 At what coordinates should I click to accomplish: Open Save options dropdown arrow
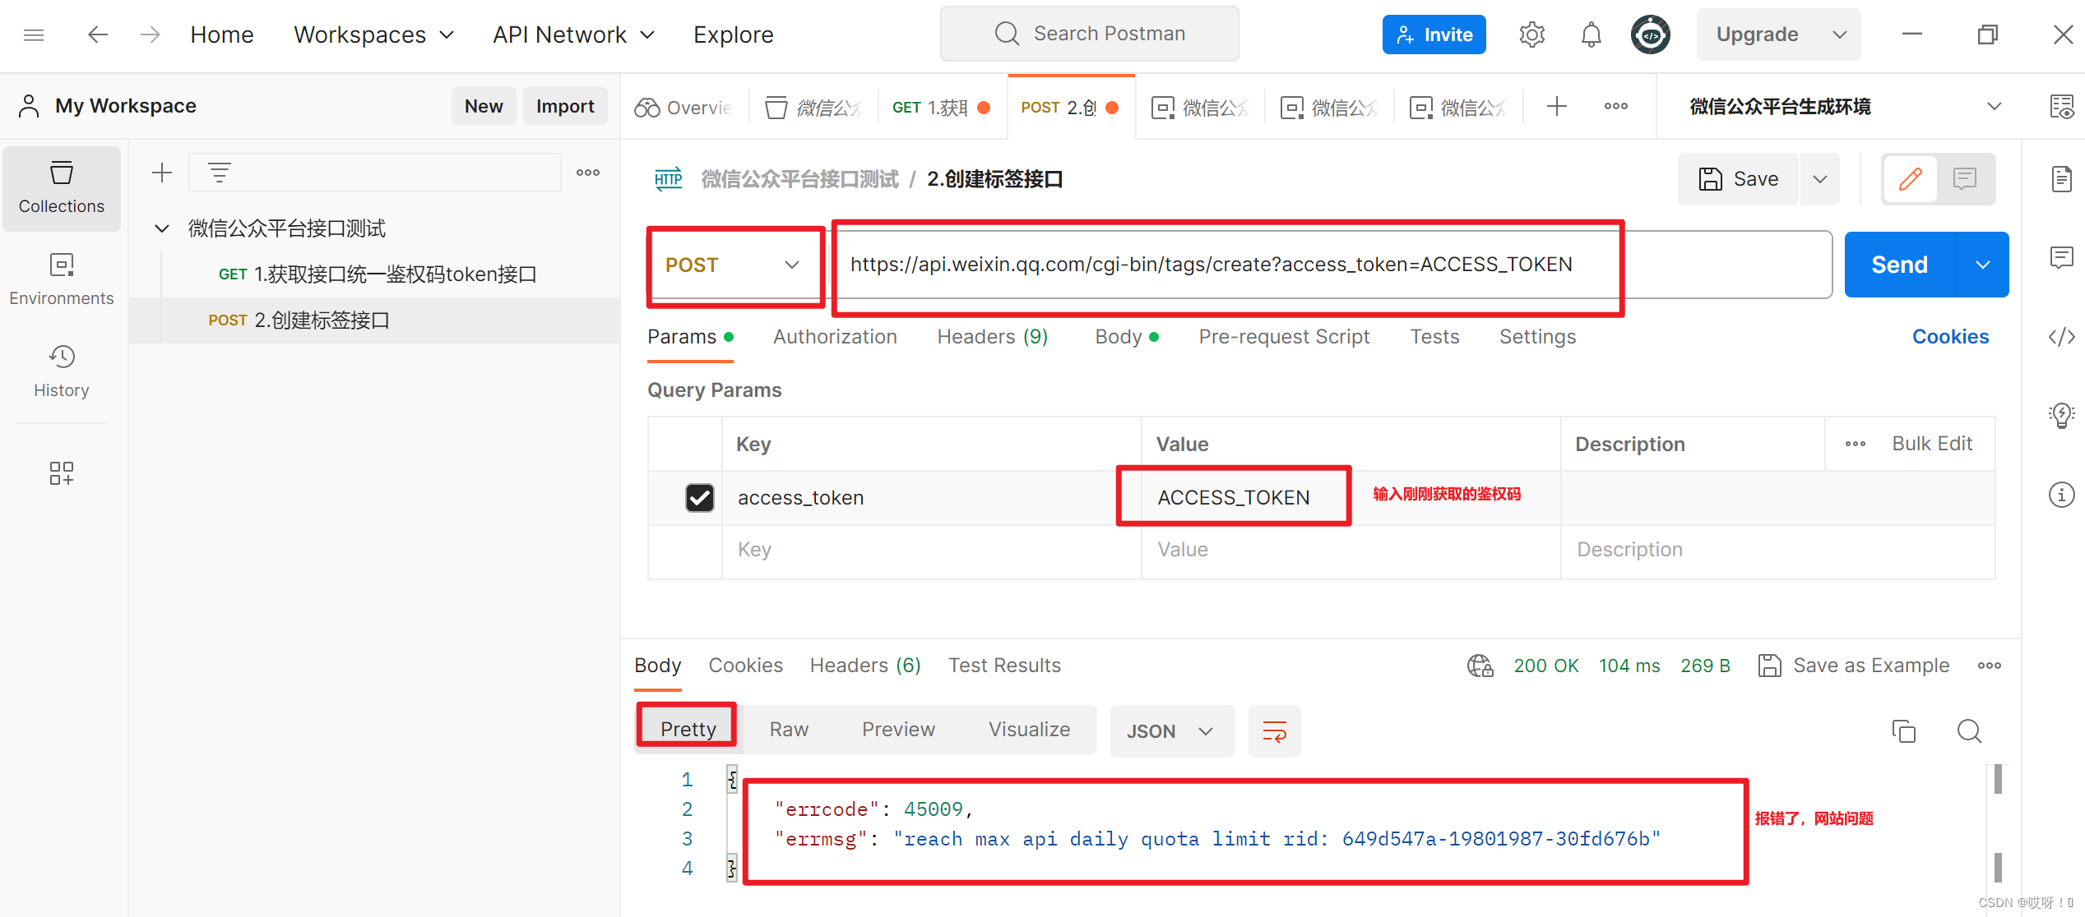(1820, 178)
